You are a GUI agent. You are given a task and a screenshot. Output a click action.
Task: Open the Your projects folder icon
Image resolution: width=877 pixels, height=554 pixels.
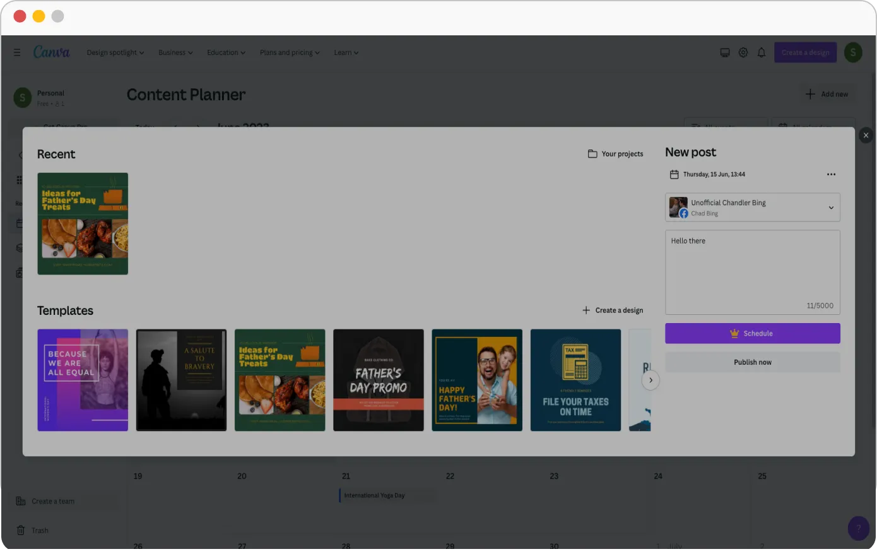tap(592, 153)
